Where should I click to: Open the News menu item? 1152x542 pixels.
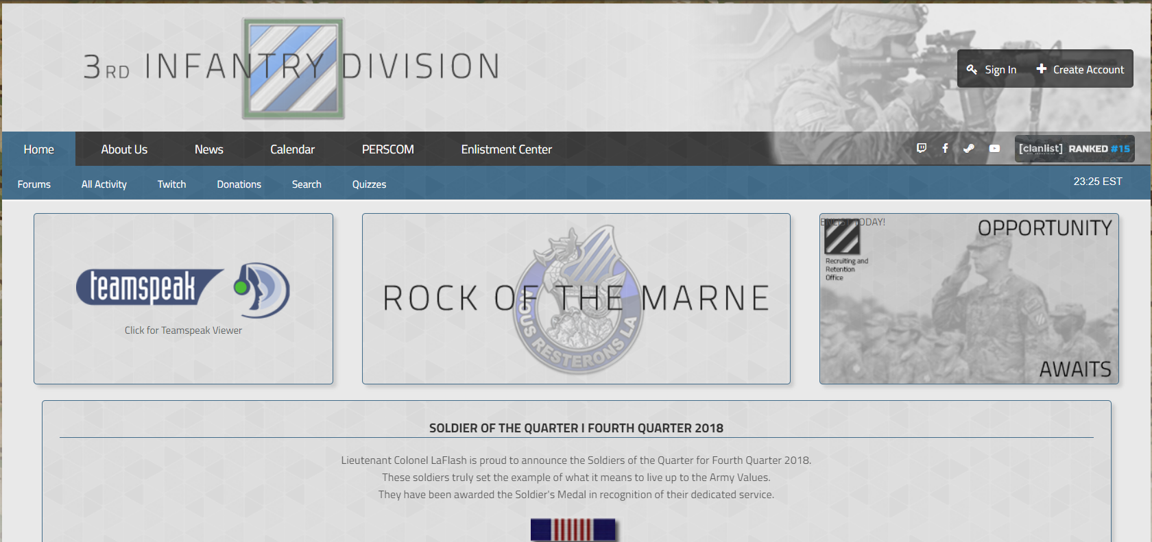click(208, 149)
